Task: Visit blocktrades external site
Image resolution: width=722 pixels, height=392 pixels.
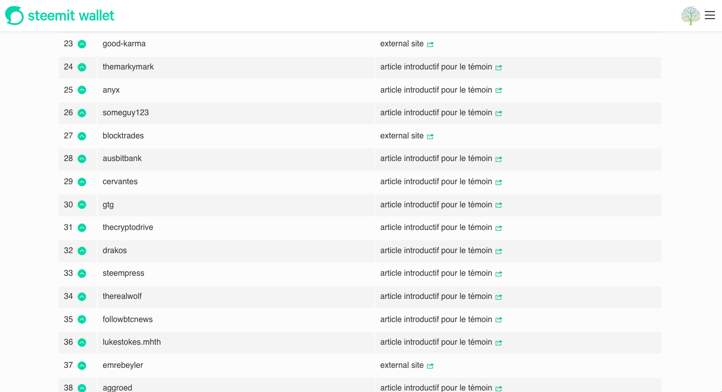Action: coord(407,136)
